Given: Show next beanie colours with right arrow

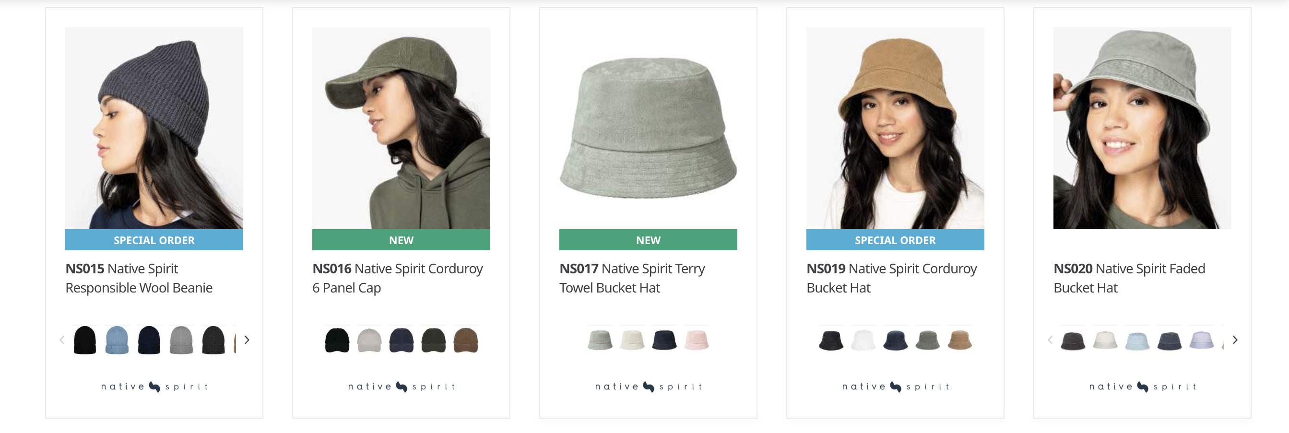Looking at the screenshot, I should [247, 340].
